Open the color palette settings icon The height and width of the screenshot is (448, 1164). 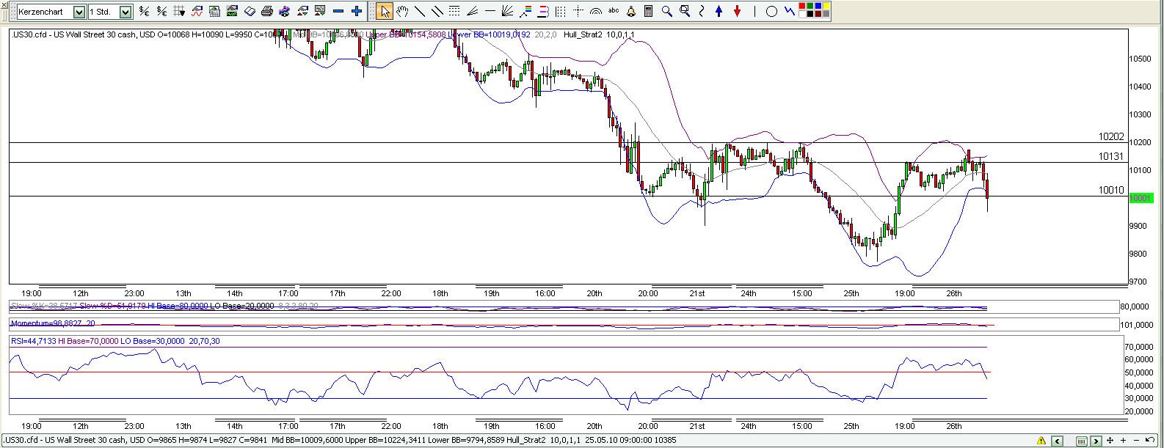click(285, 11)
